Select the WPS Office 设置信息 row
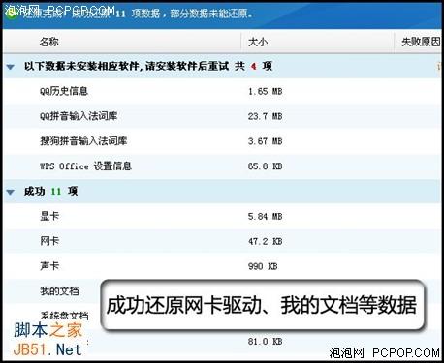 [222, 166]
